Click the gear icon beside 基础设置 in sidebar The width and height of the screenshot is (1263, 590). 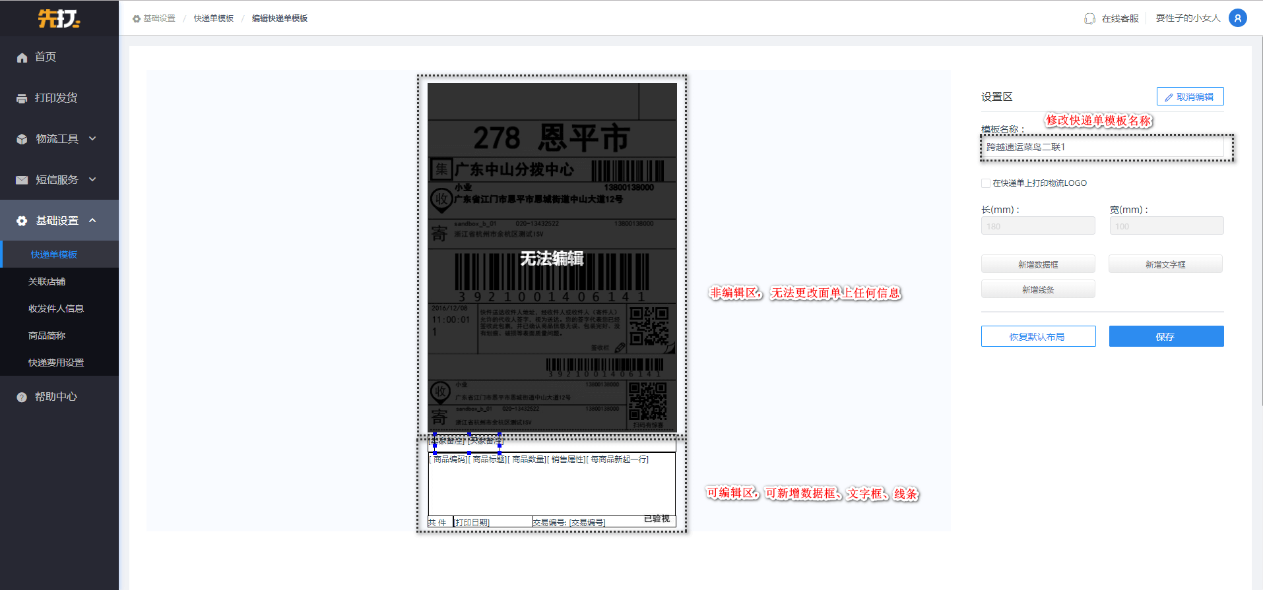click(22, 221)
